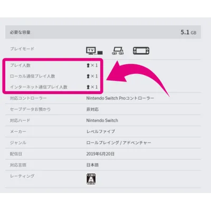
Task: Click the tabletop mode icon
Action: pyautogui.click(x=118, y=51)
